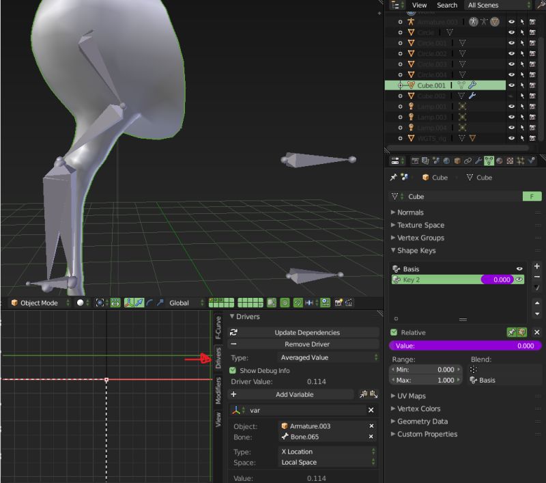This screenshot has width=546, height=483.
Task: Activate the translate manipulator in the viewport header
Action: [139, 303]
